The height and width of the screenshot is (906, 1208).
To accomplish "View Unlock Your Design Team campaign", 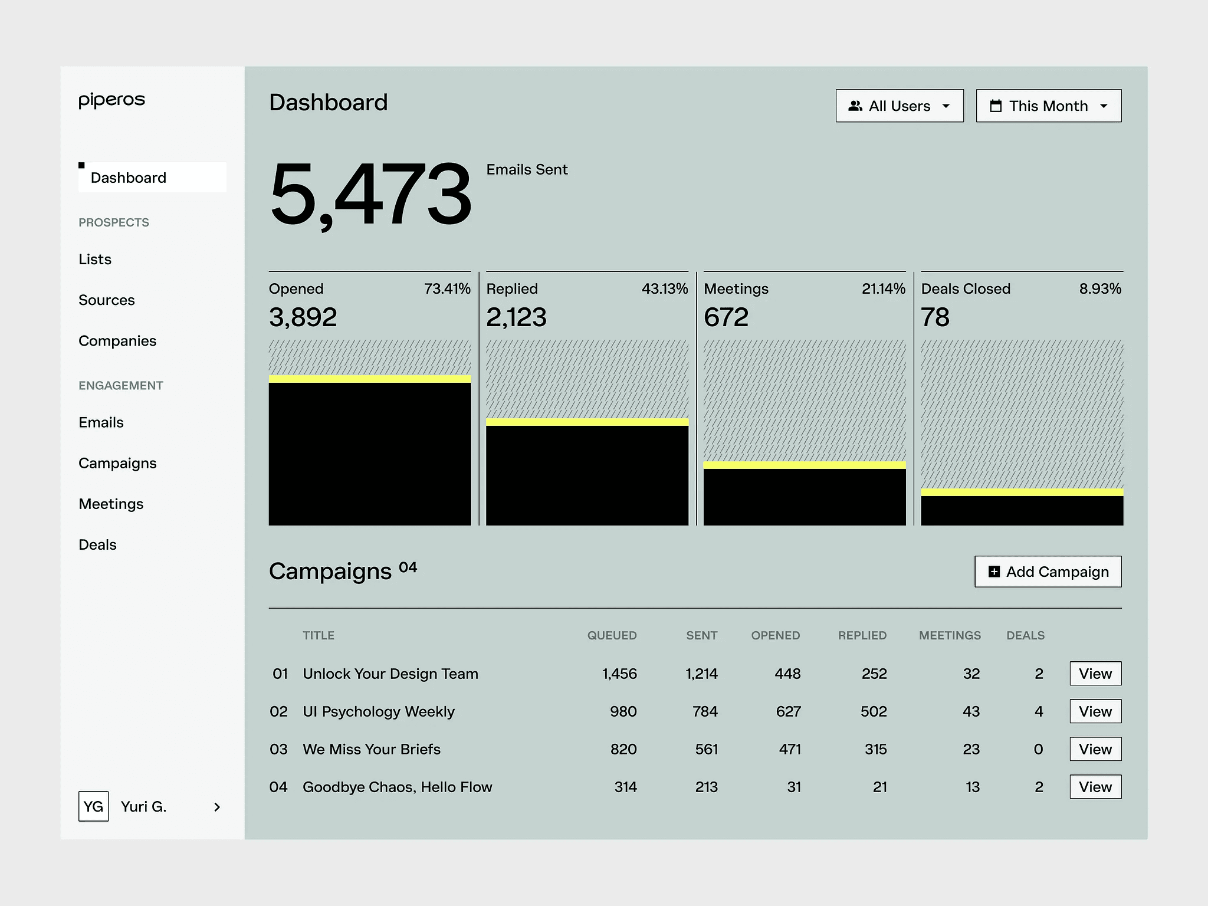I will pyautogui.click(x=1095, y=674).
